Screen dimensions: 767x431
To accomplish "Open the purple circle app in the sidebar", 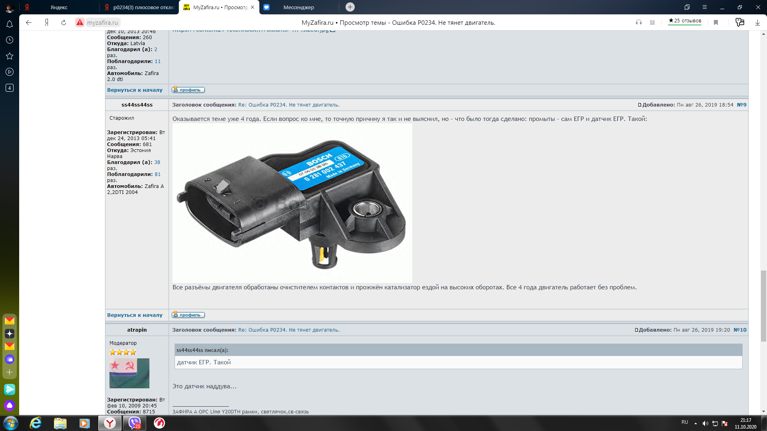I will pyautogui.click(x=10, y=360).
